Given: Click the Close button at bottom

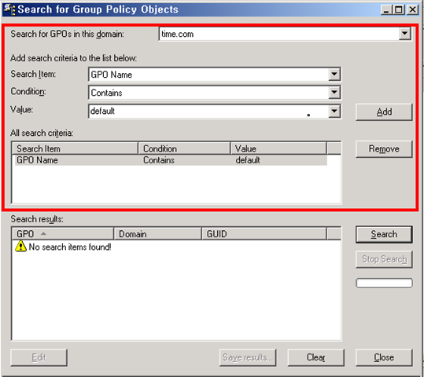Looking at the screenshot, I should click(384, 357).
